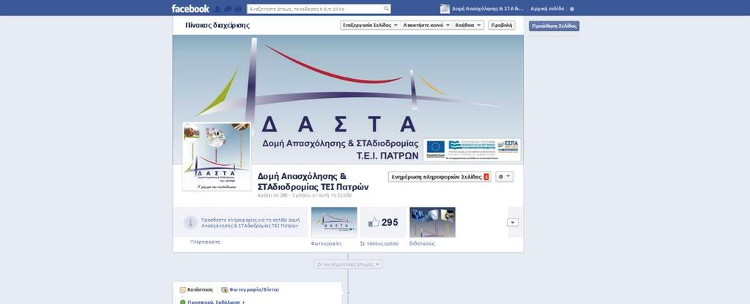Open gear dropdown beside update info button
Screen dimensions: 750x304
504,177
